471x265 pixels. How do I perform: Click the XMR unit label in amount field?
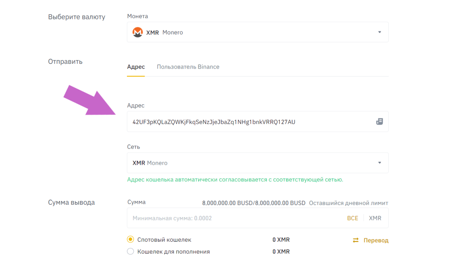[x=375, y=218]
